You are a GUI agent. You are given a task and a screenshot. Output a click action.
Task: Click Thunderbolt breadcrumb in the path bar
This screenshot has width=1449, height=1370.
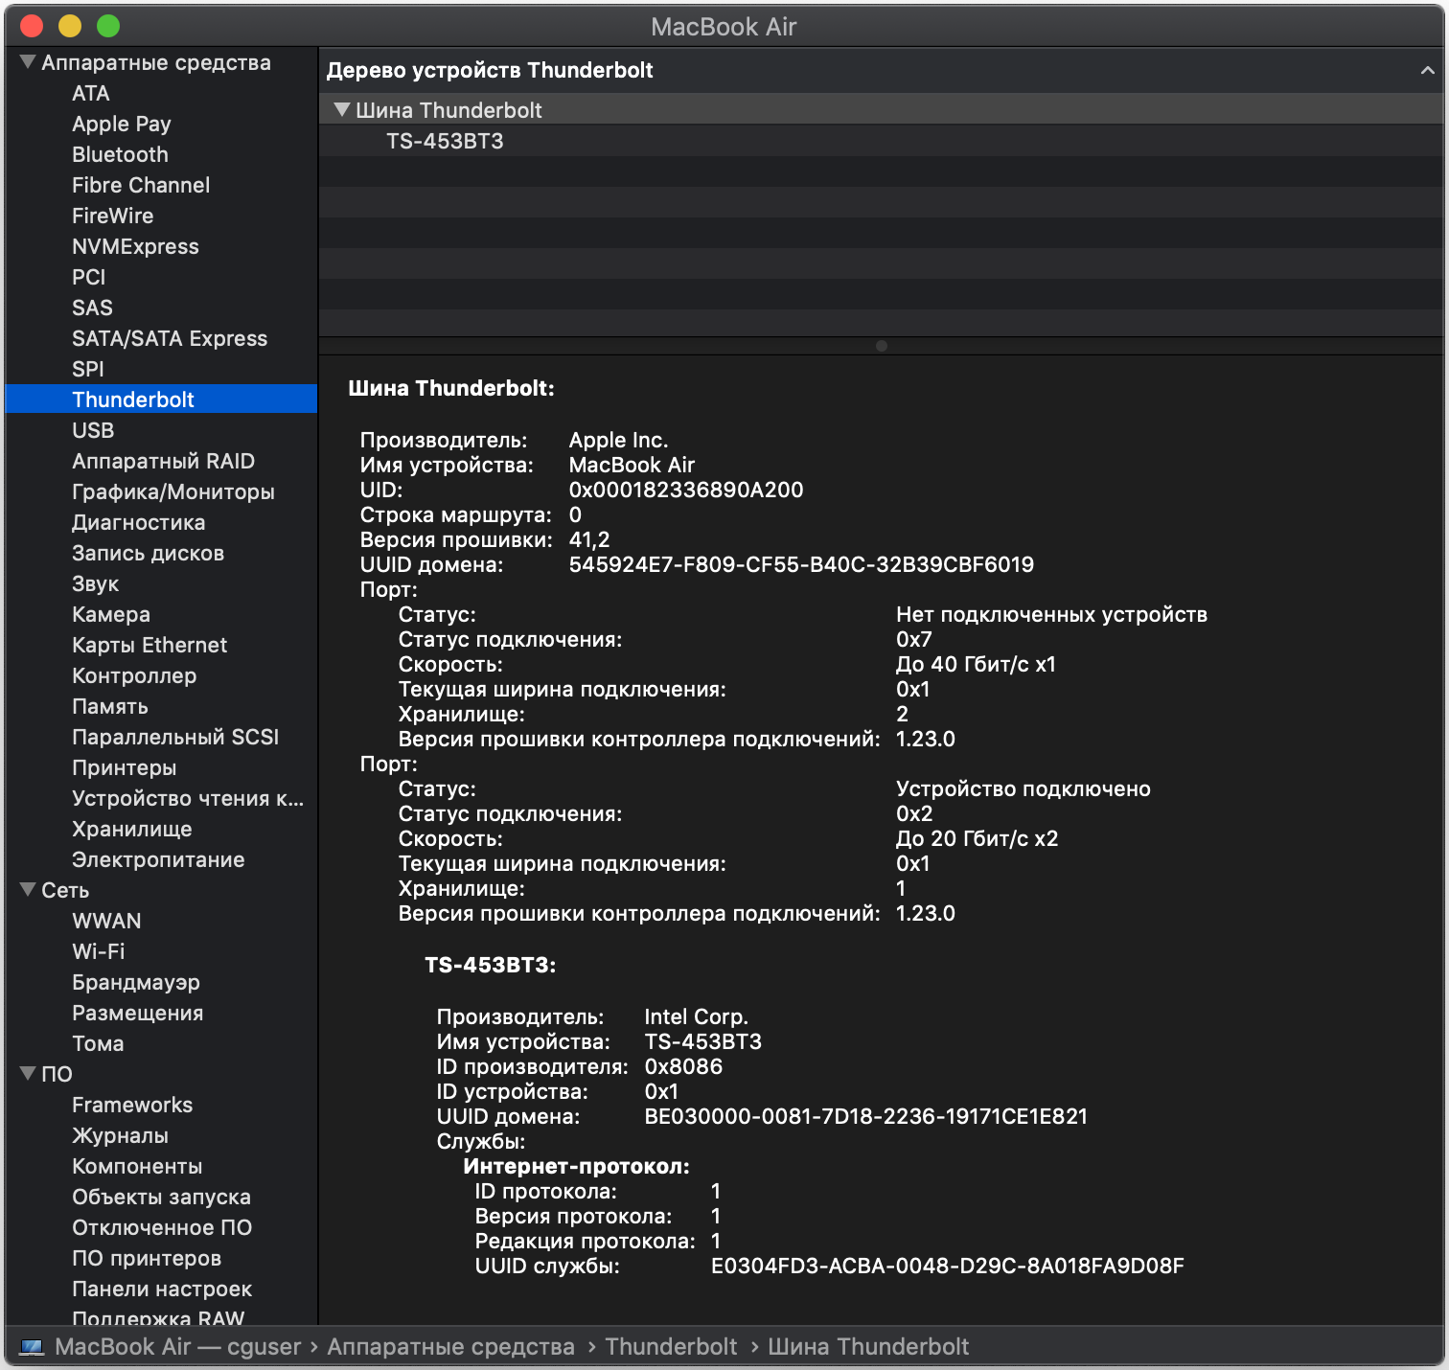(671, 1347)
